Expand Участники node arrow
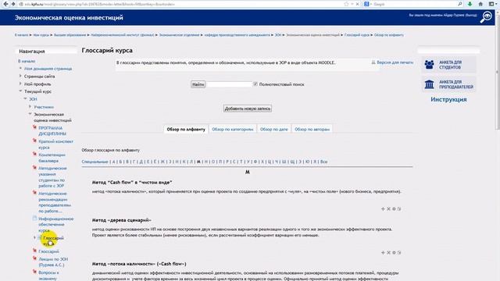The width and height of the screenshot is (500, 281). click(30, 107)
